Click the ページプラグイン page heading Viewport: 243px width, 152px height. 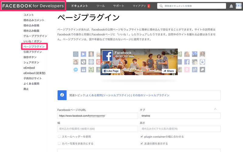coord(88,18)
